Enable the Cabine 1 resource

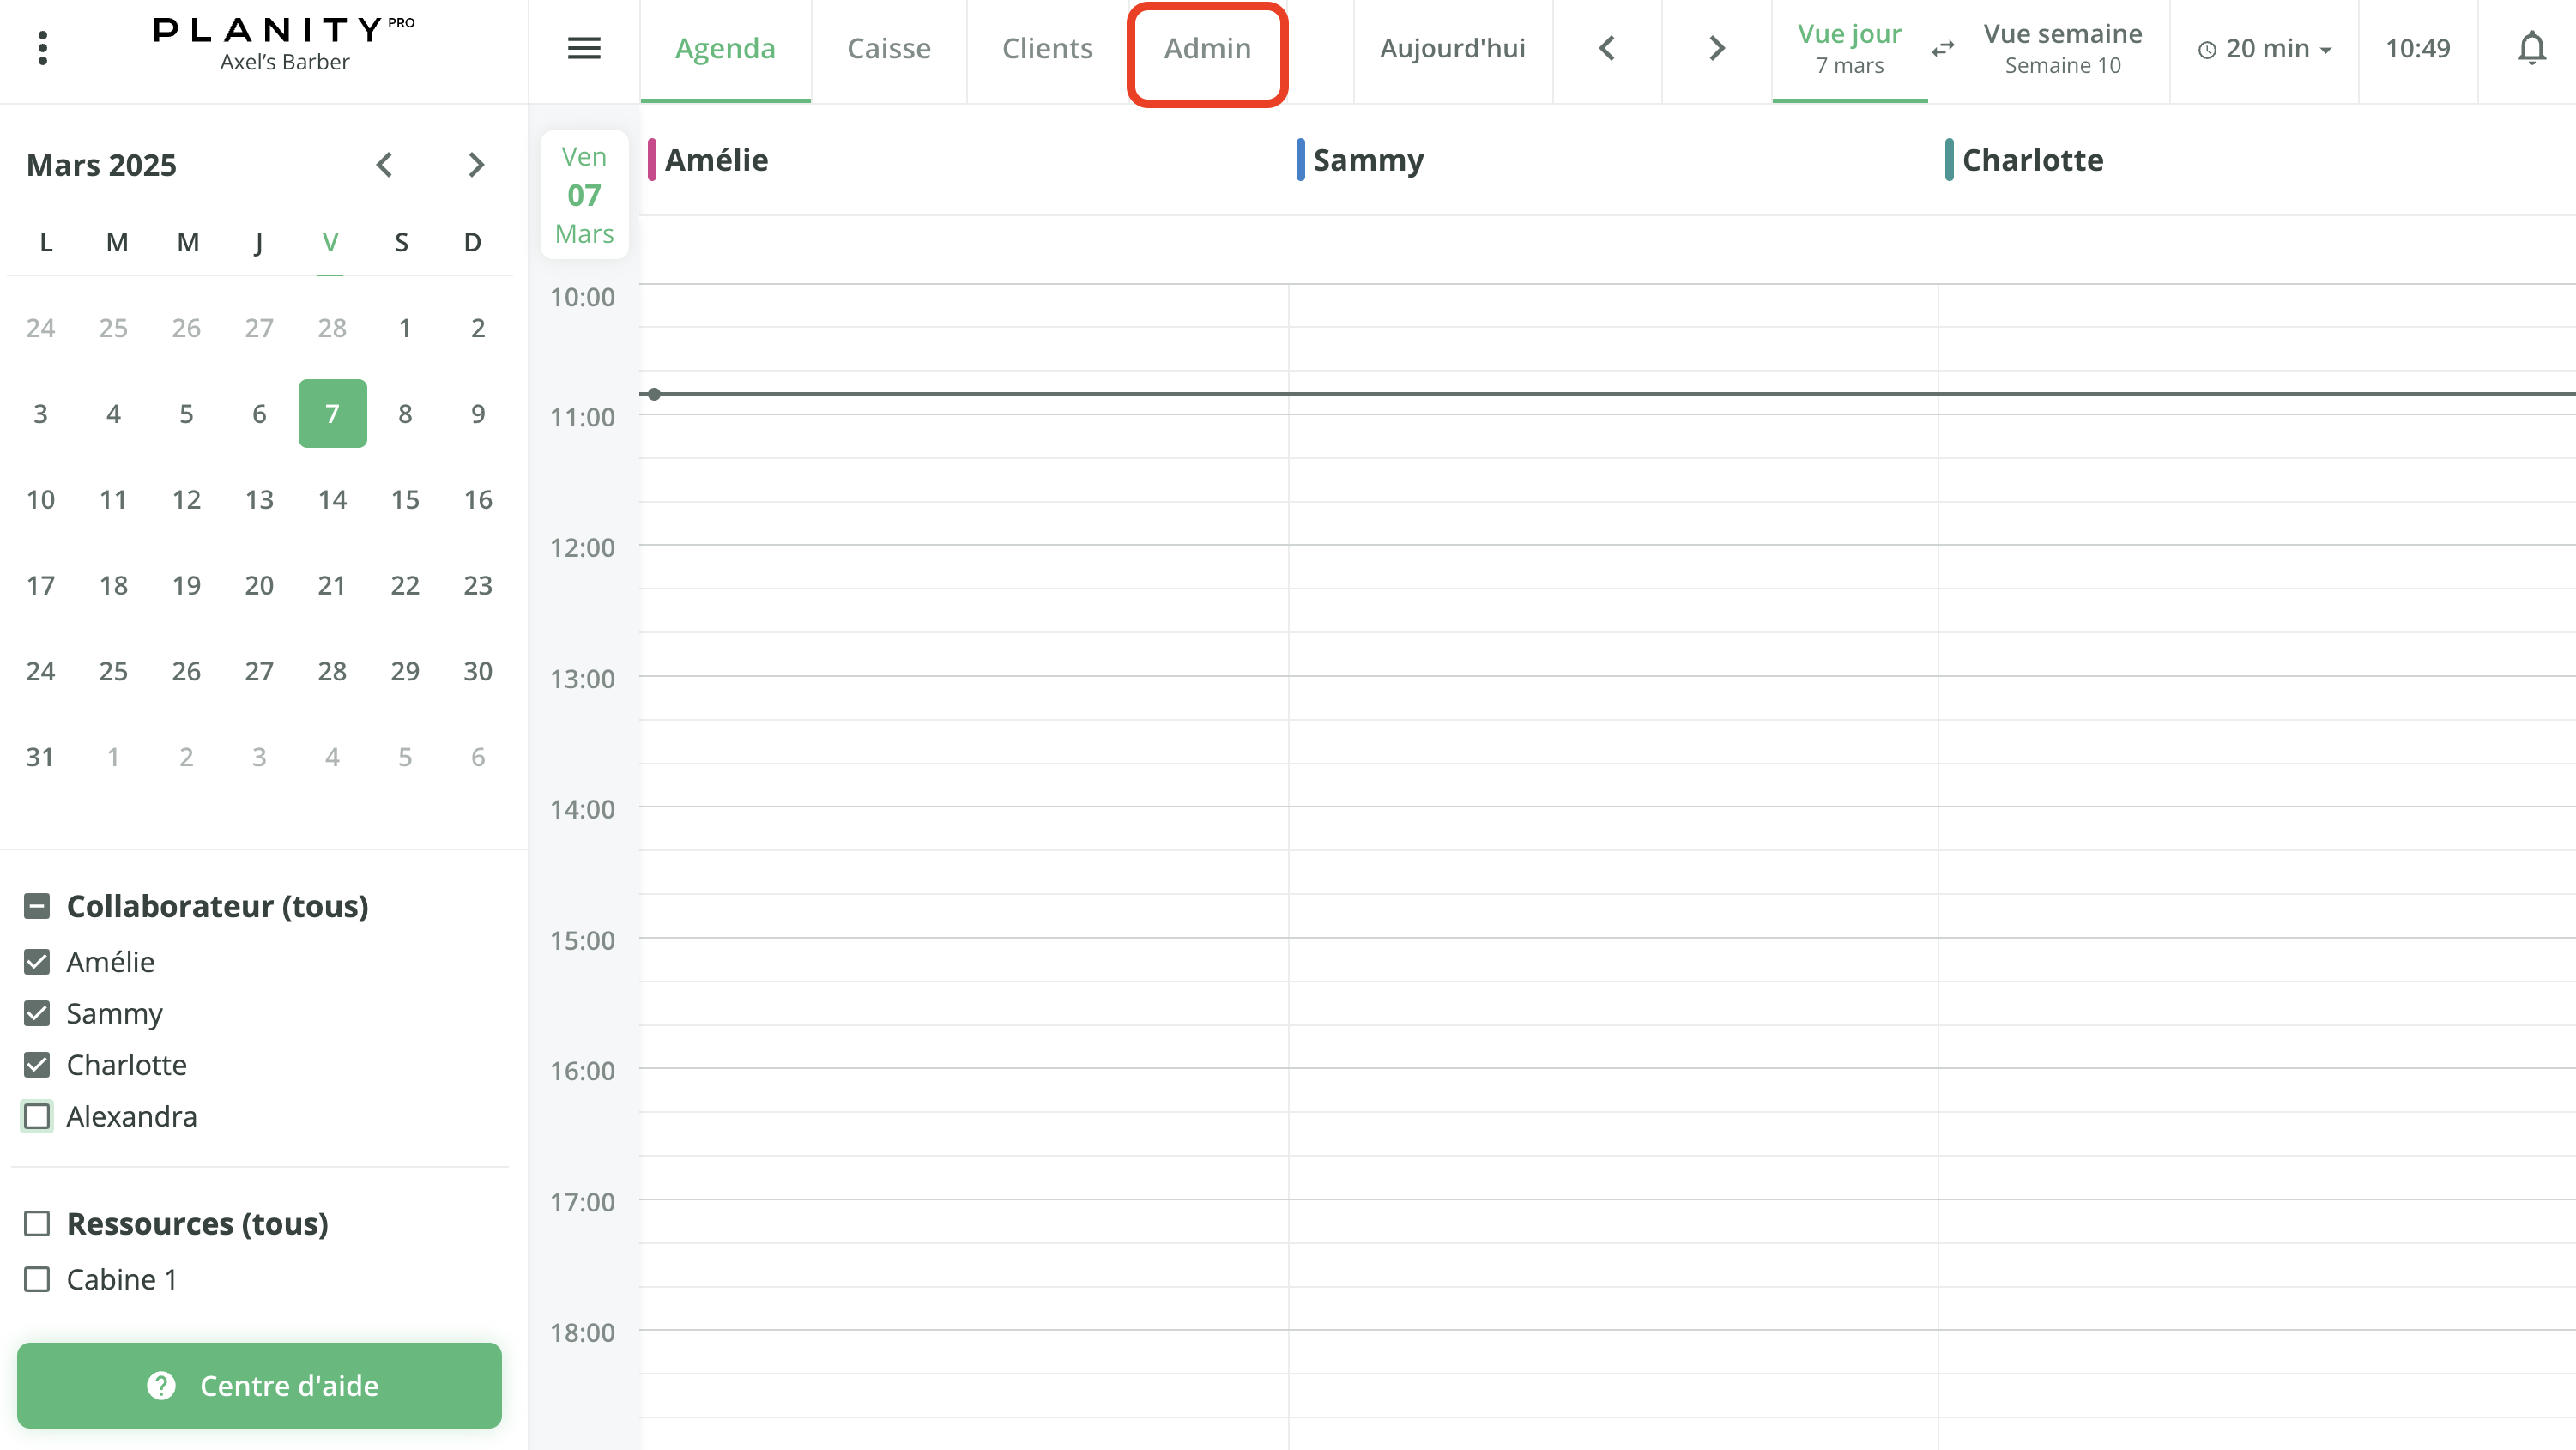38,1279
